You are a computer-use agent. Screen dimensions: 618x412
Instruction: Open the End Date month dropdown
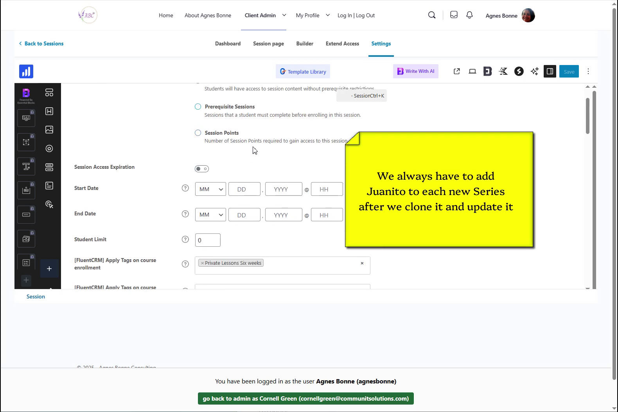click(x=210, y=215)
